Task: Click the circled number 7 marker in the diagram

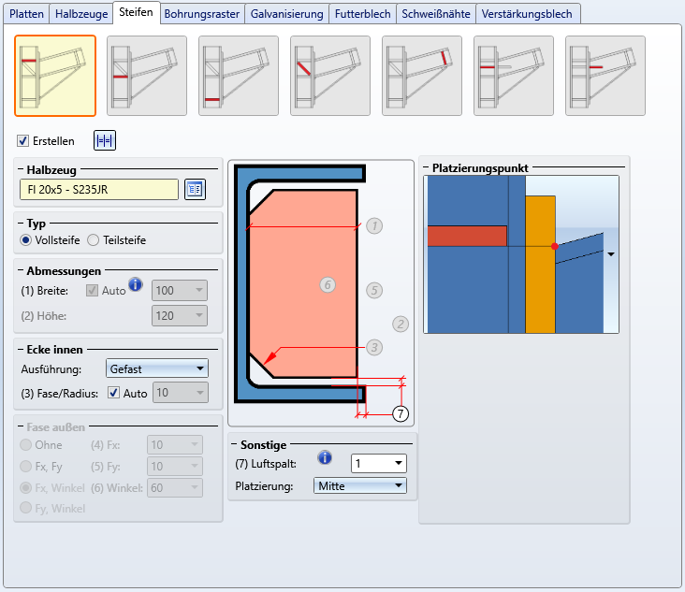Action: [x=401, y=413]
